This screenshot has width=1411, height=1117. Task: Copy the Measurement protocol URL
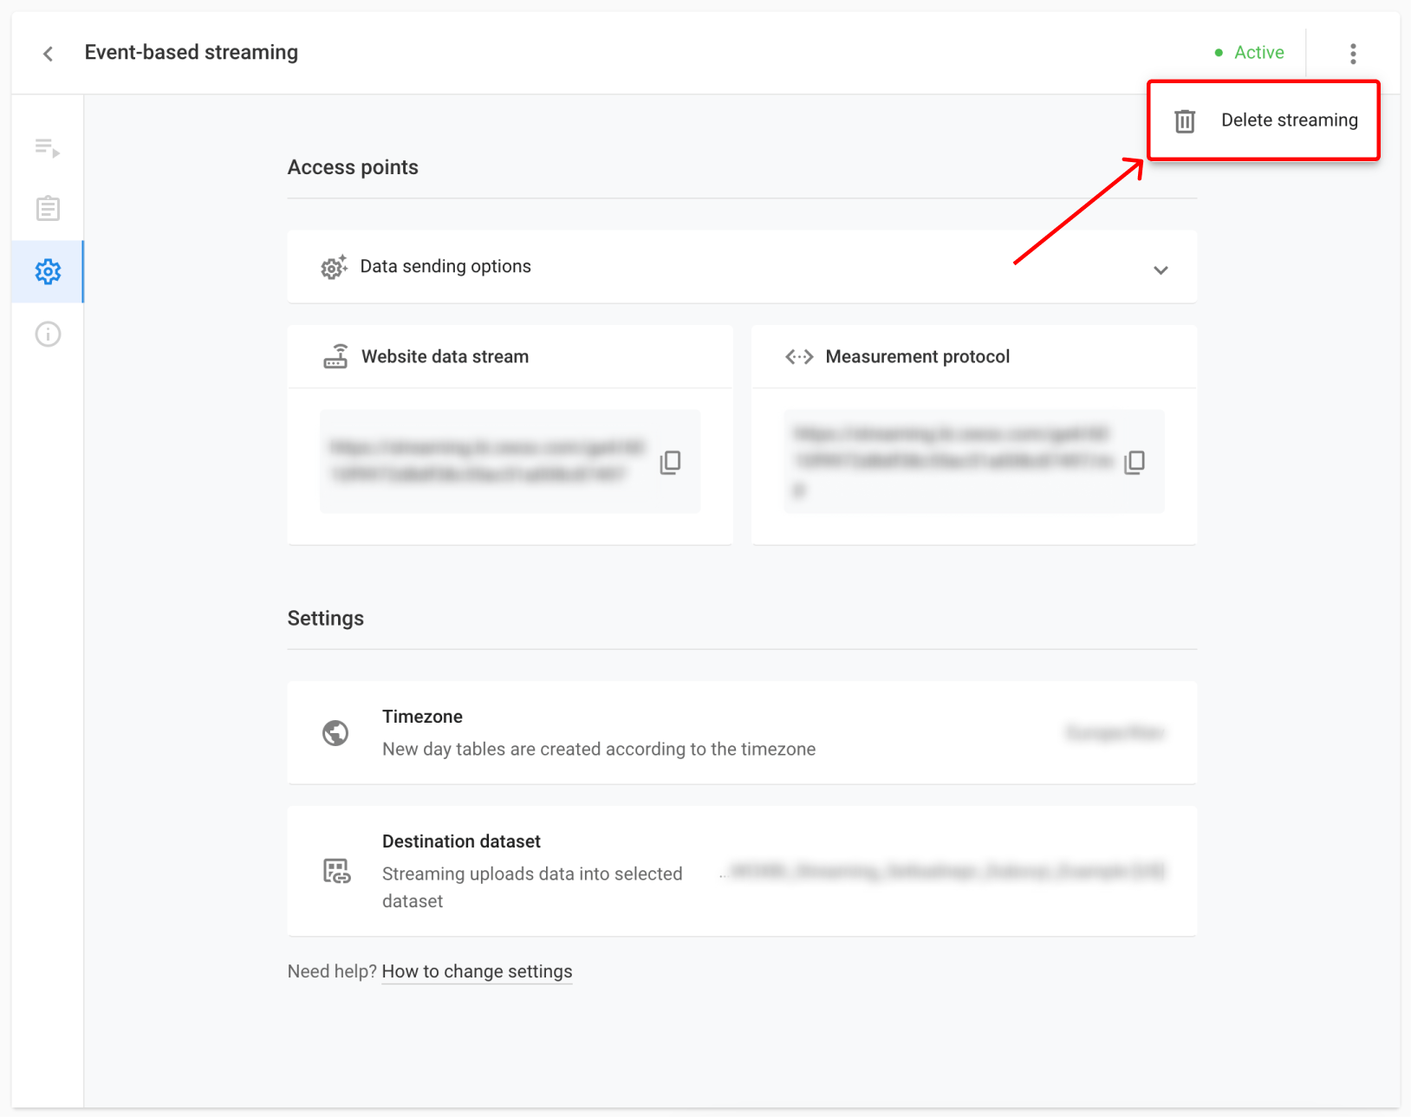[x=1135, y=462]
